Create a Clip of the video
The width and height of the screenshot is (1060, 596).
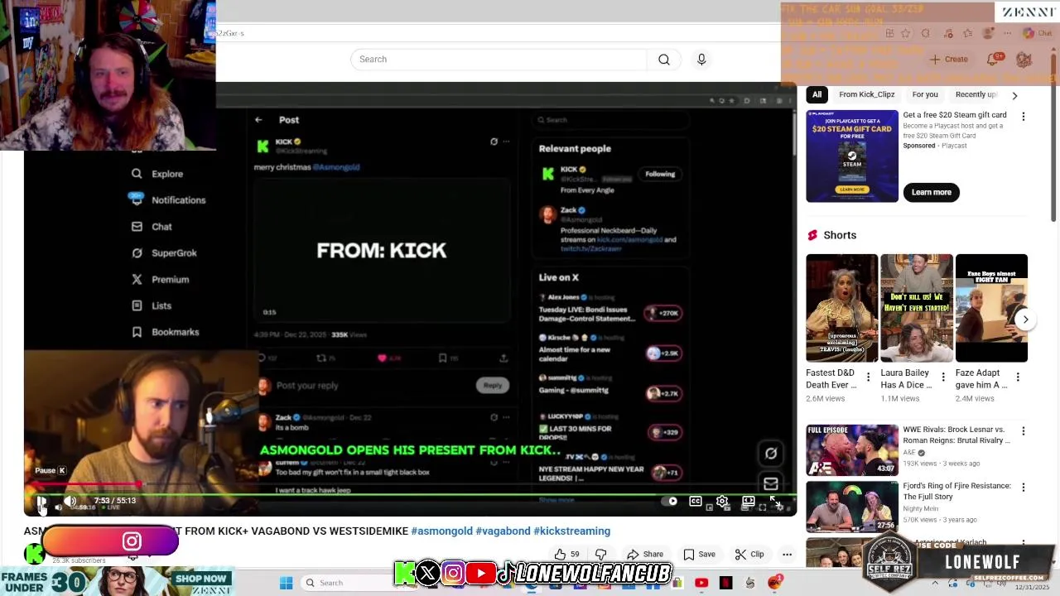(749, 555)
